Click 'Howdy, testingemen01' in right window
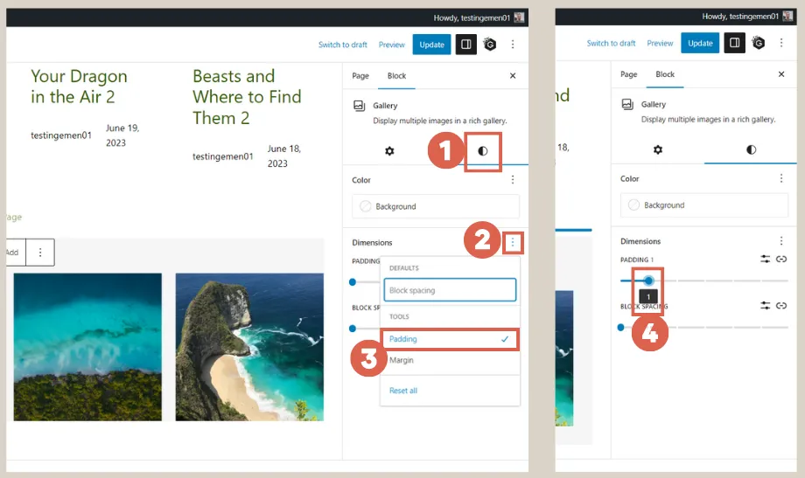Image resolution: width=805 pixels, height=478 pixels. 739,17
